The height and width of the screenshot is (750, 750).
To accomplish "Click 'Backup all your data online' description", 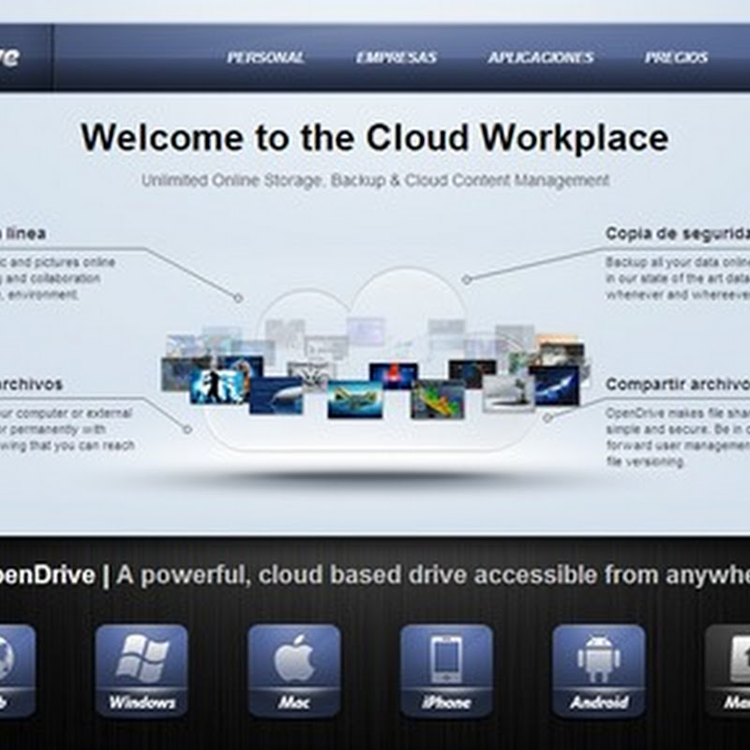I will 677,277.
